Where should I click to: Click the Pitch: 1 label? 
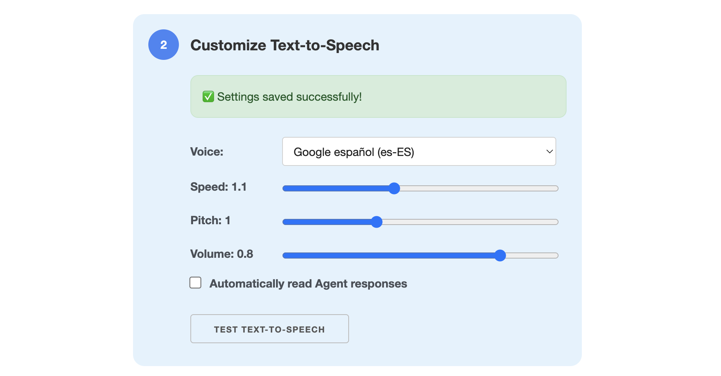click(210, 220)
